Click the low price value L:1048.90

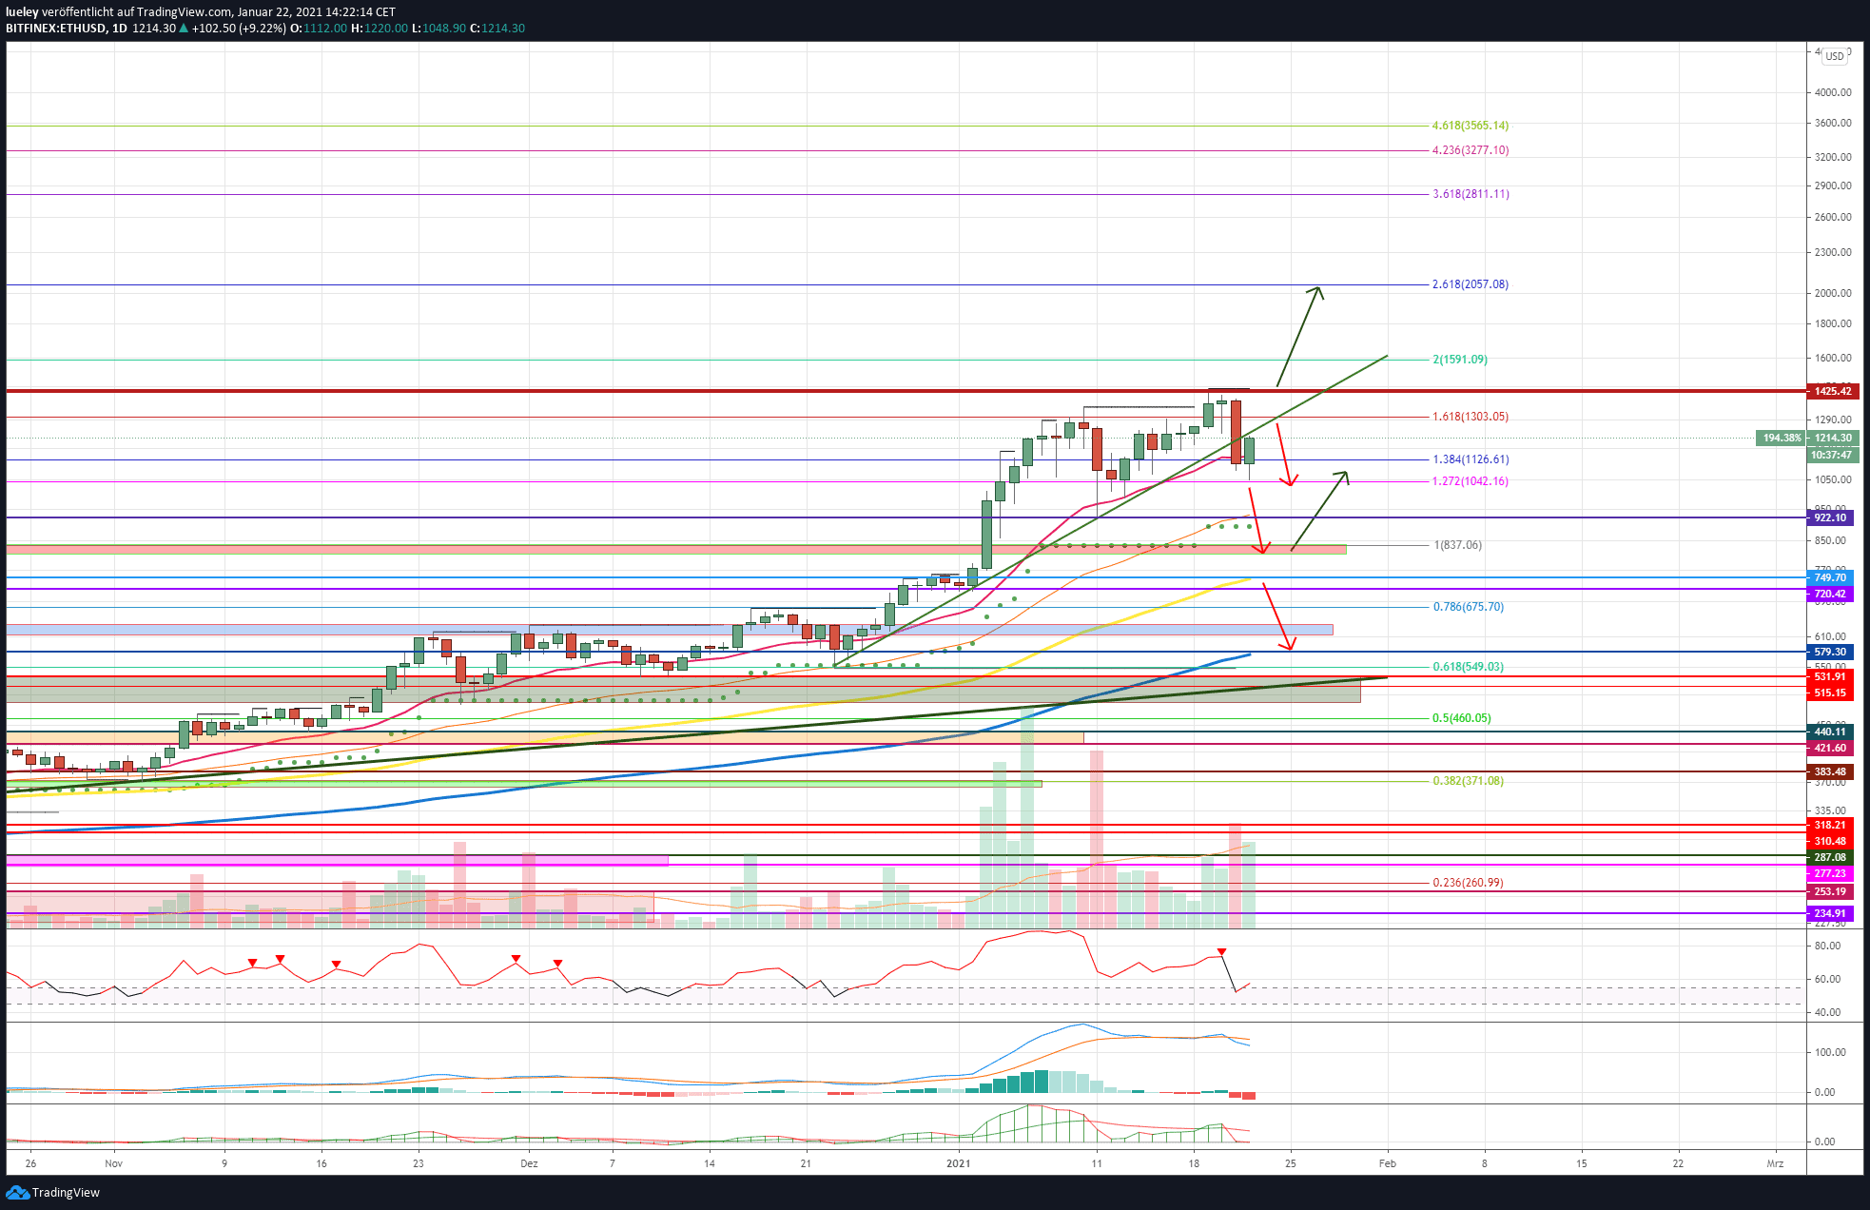coord(439,29)
